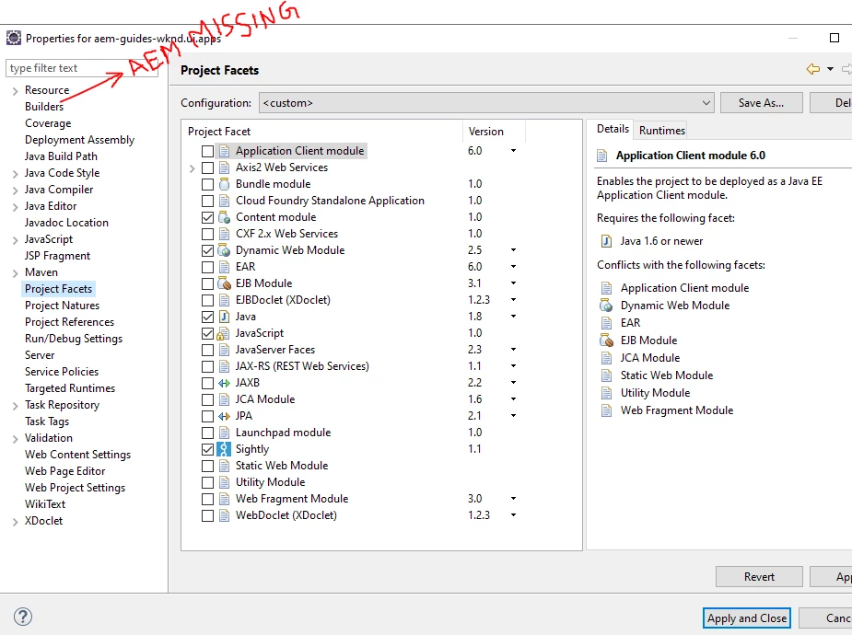Open Java version dropdown arrow

point(513,317)
